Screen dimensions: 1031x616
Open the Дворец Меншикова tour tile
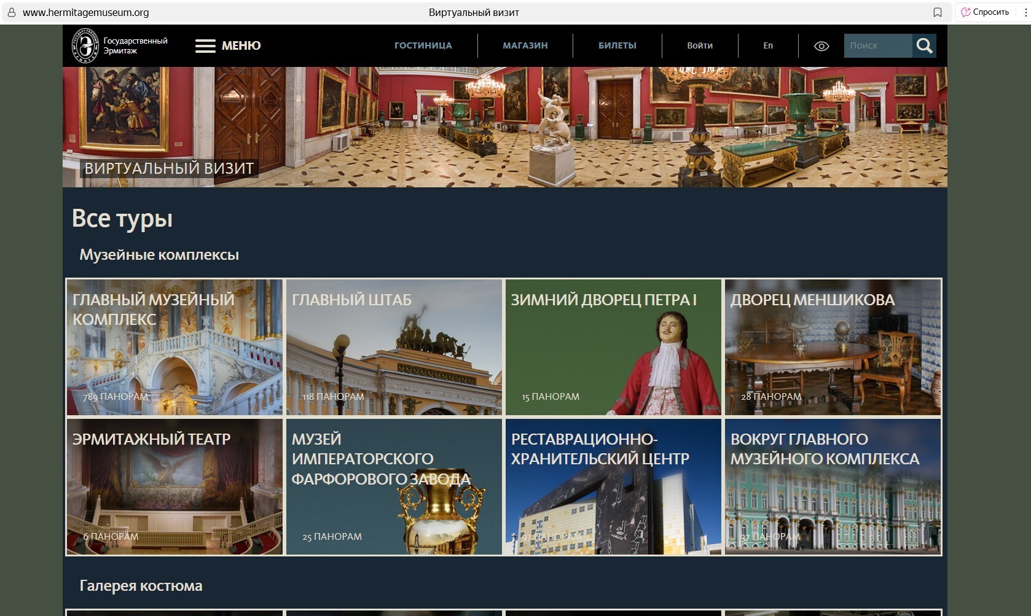[833, 348]
